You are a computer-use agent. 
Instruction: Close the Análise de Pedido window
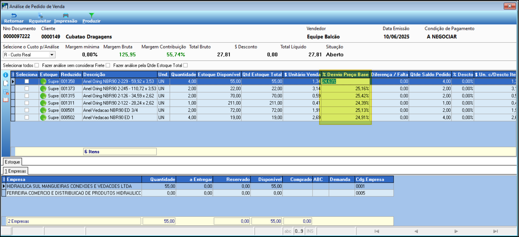pos(510,6)
